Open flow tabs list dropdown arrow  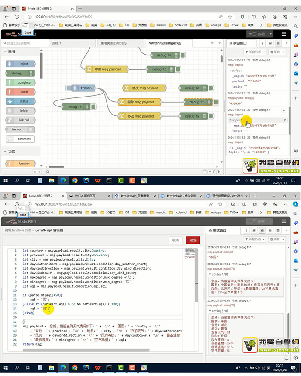tap(219, 43)
